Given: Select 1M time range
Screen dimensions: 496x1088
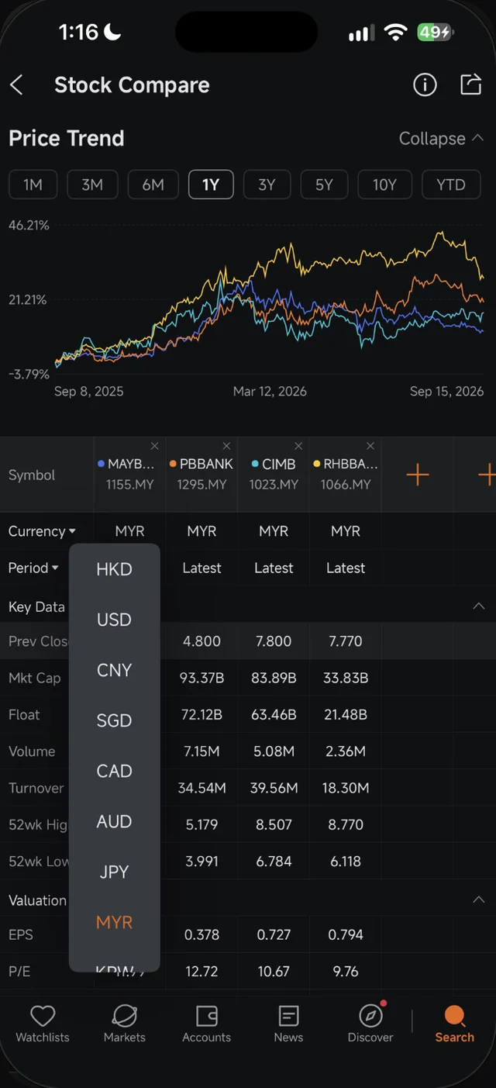Looking at the screenshot, I should coord(33,185).
